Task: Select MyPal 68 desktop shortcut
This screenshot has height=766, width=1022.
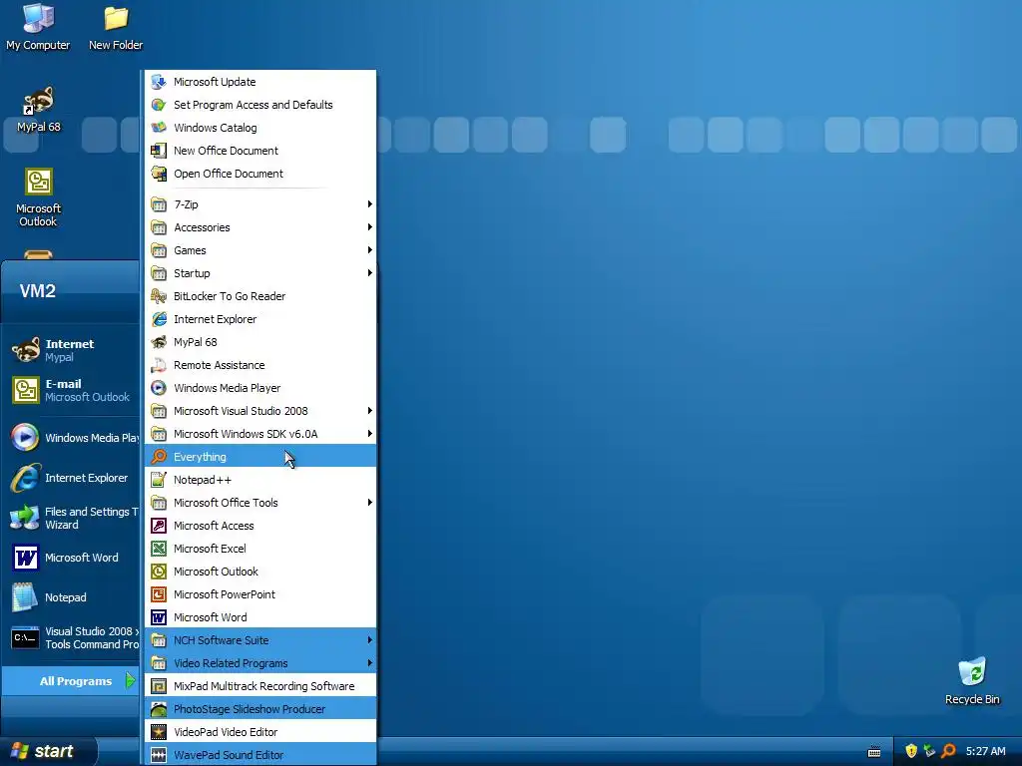Action: 39,109
